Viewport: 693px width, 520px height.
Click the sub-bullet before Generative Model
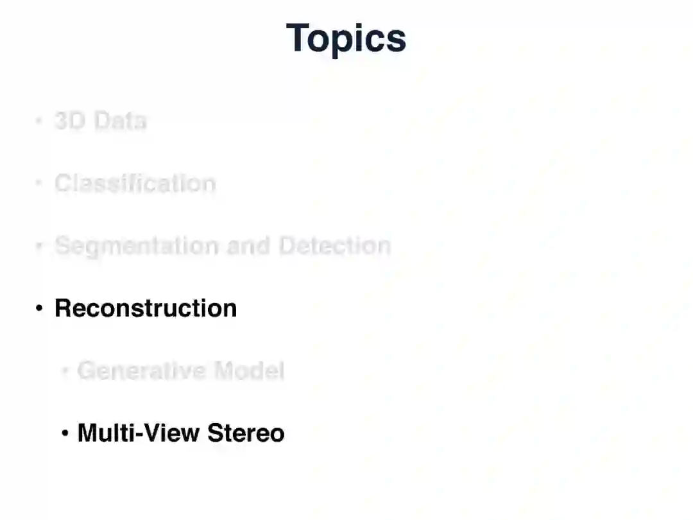[64, 371]
